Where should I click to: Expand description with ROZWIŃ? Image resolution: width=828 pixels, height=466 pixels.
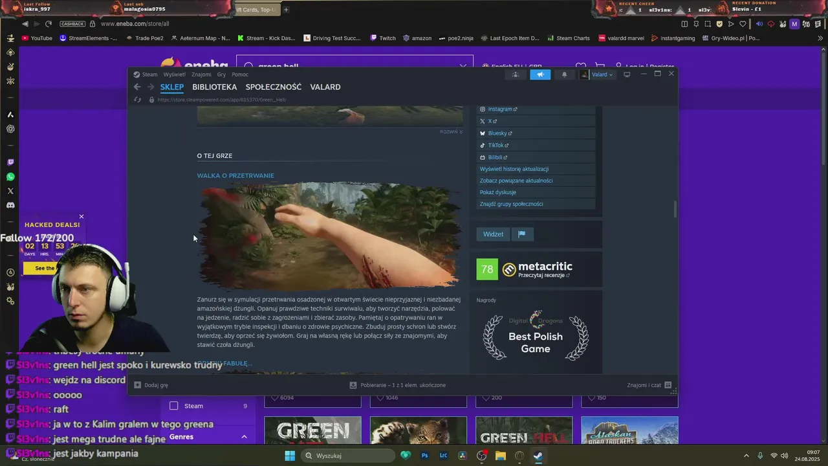point(451,132)
